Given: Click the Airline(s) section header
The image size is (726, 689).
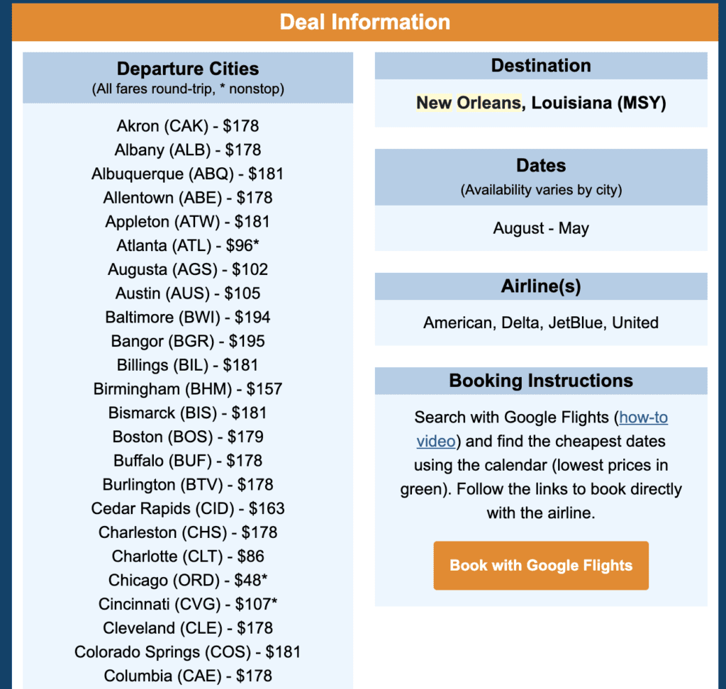Looking at the screenshot, I should (540, 286).
